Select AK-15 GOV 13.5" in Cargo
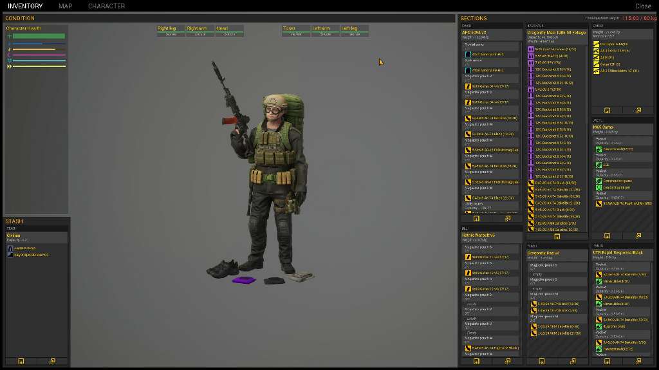Screen dimensions: 659x370 [x=615, y=51]
